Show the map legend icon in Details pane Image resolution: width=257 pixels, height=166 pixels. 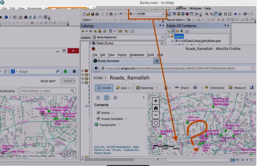pos(115,98)
